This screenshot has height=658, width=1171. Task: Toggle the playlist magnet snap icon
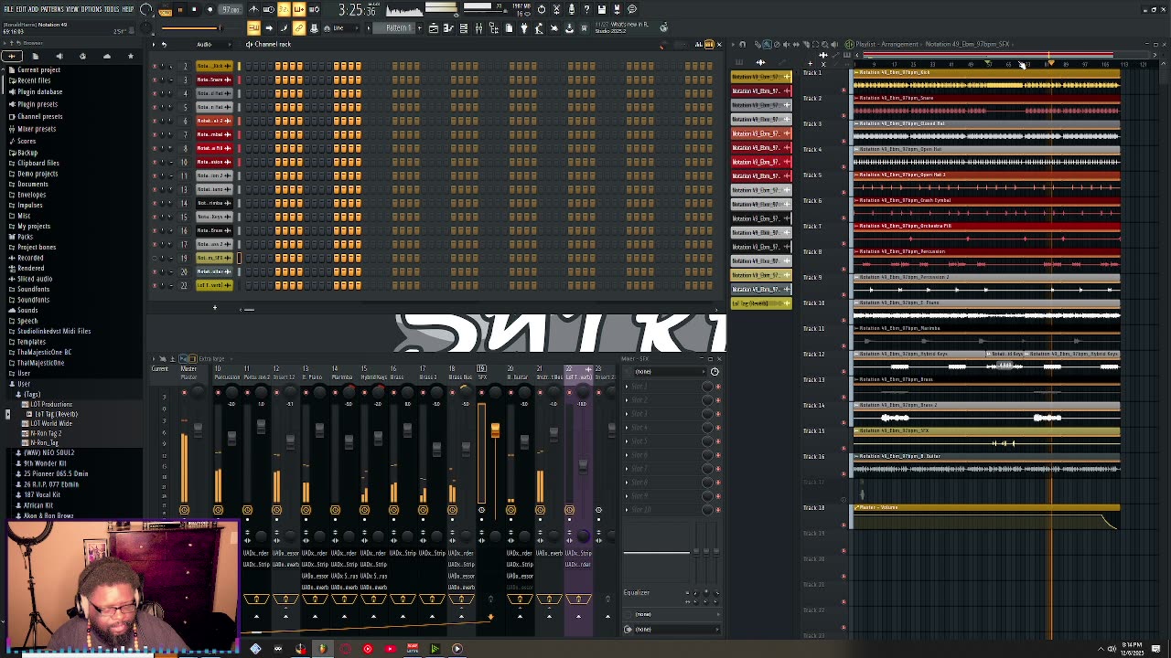click(x=743, y=44)
